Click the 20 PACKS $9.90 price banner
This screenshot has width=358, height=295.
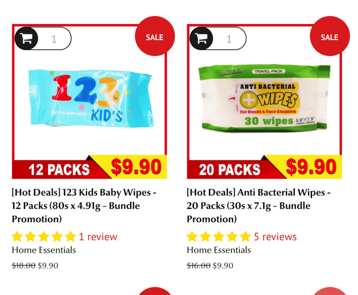264,167
